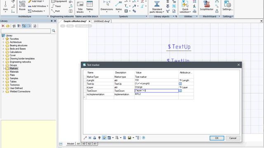The image size is (264, 148).
Task: Click the document page icon in dialog toolbar
Action: [125, 138]
